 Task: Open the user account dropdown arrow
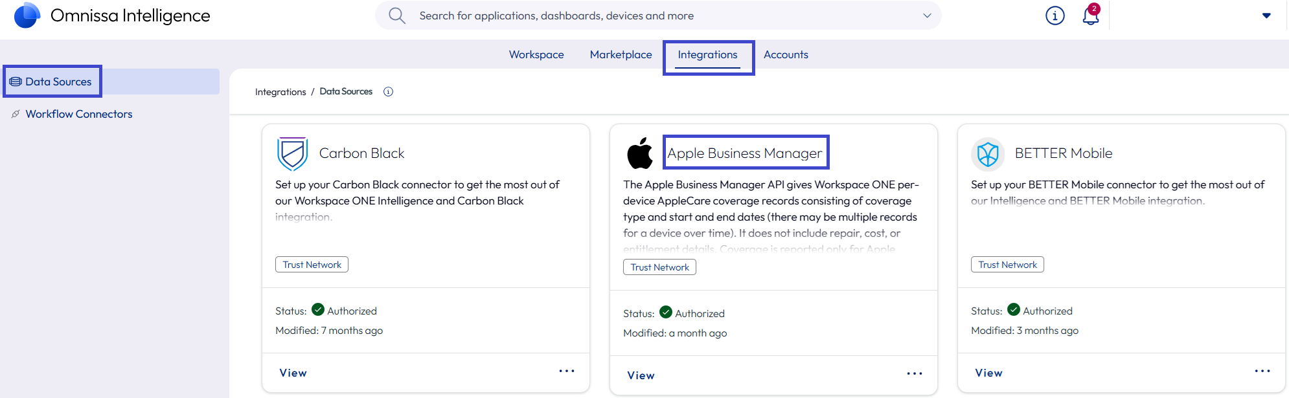(x=1266, y=16)
